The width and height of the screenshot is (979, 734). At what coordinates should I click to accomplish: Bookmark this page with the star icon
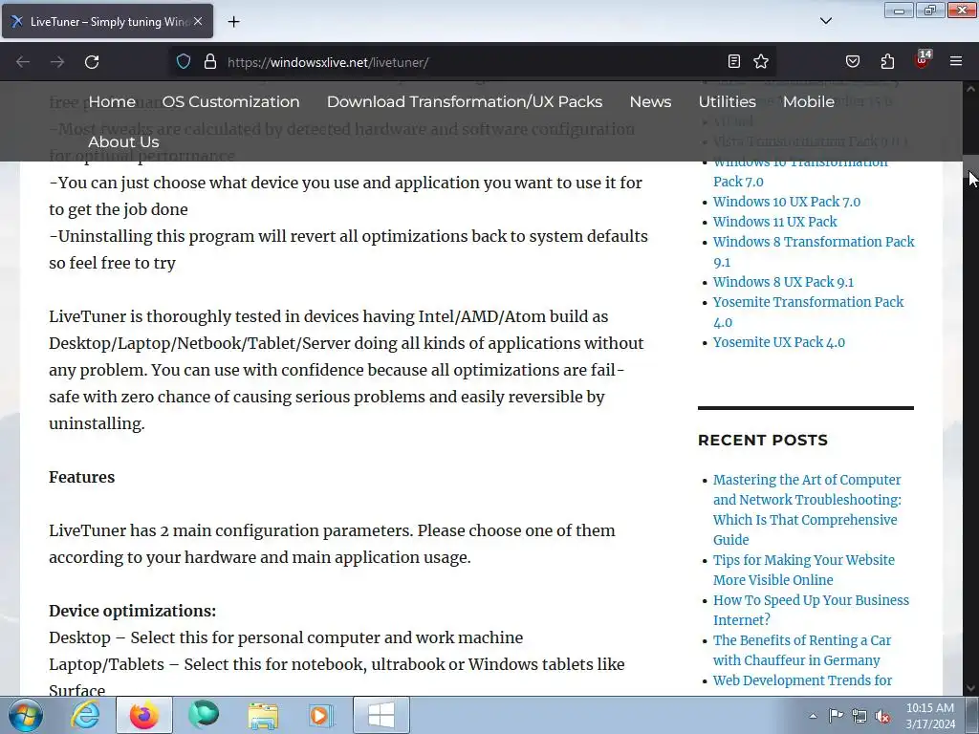coord(761,61)
